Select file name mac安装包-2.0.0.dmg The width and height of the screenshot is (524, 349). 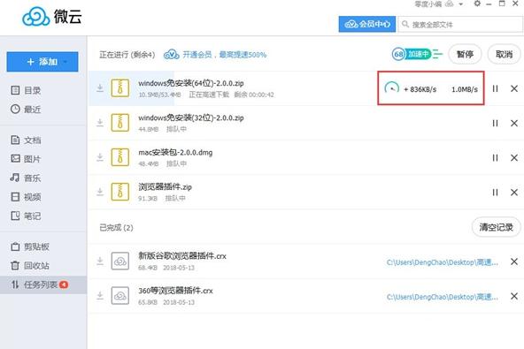pyautogui.click(x=175, y=153)
